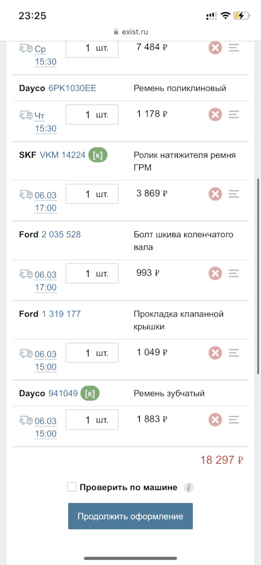Enable the Проверить по машине checkbox
Image resolution: width=261 pixels, height=565 pixels.
(x=72, y=488)
